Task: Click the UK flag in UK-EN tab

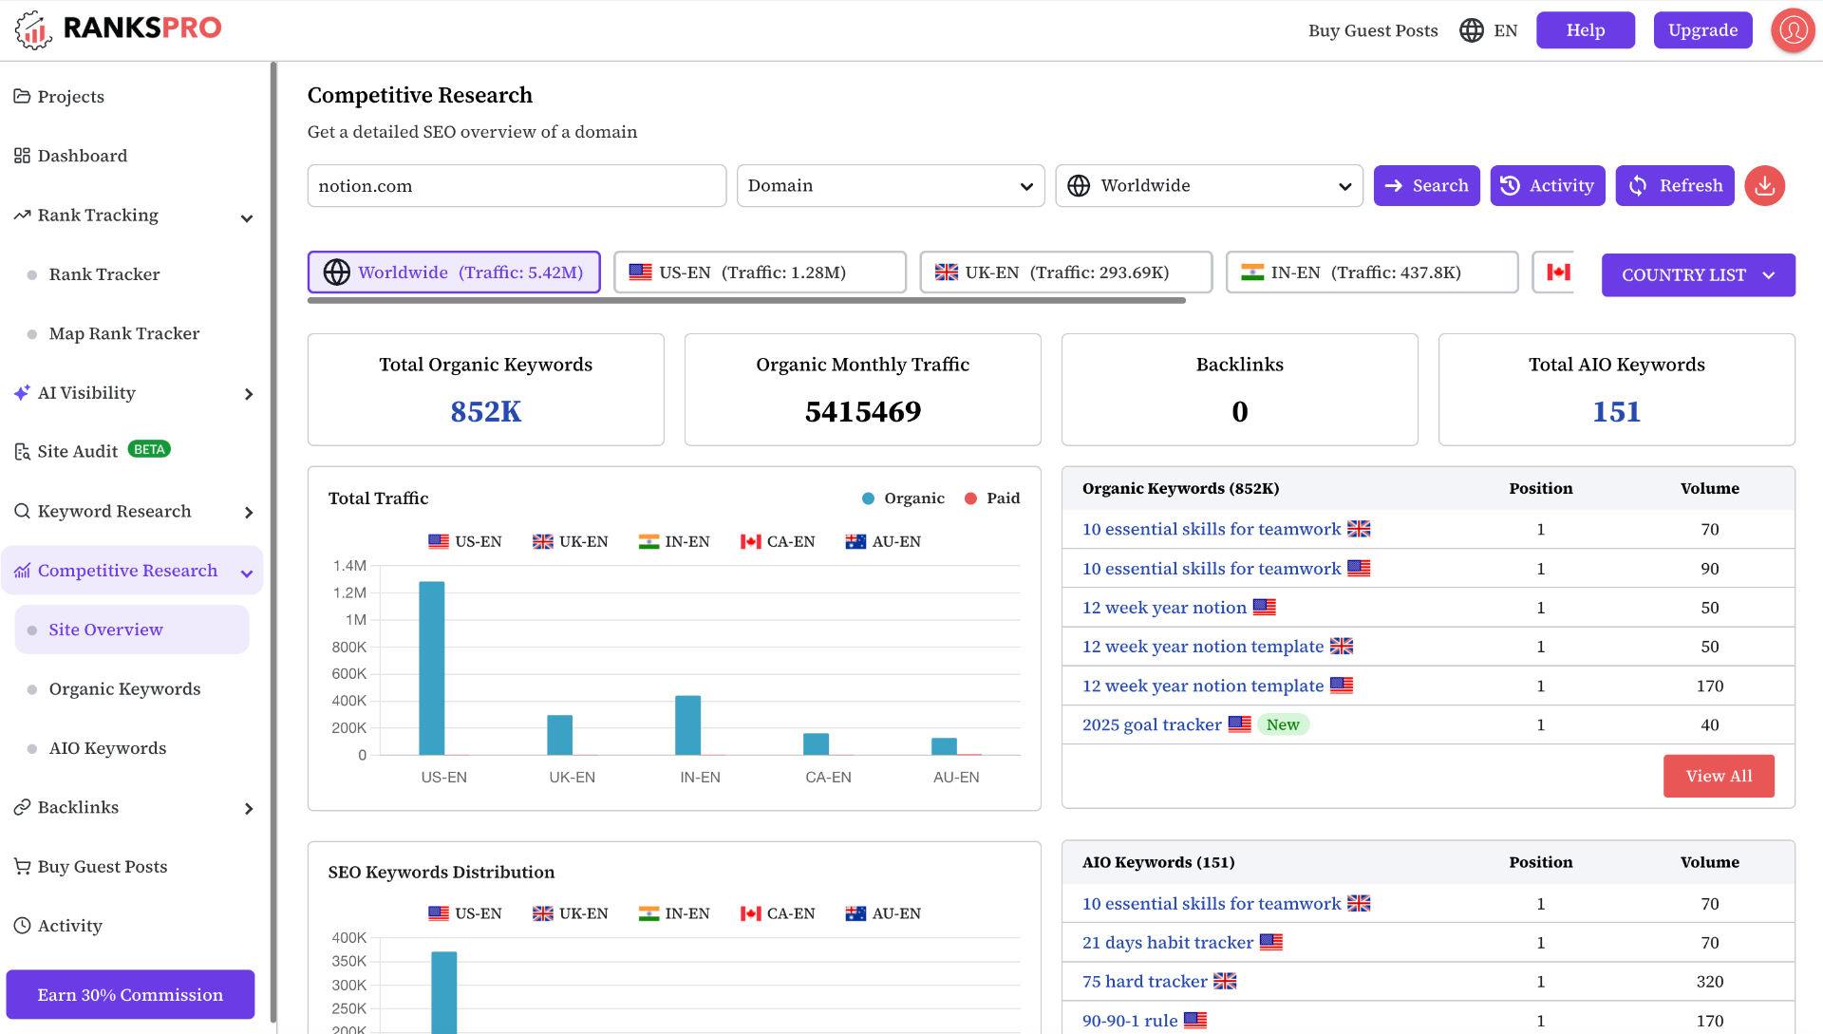Action: coord(947,273)
